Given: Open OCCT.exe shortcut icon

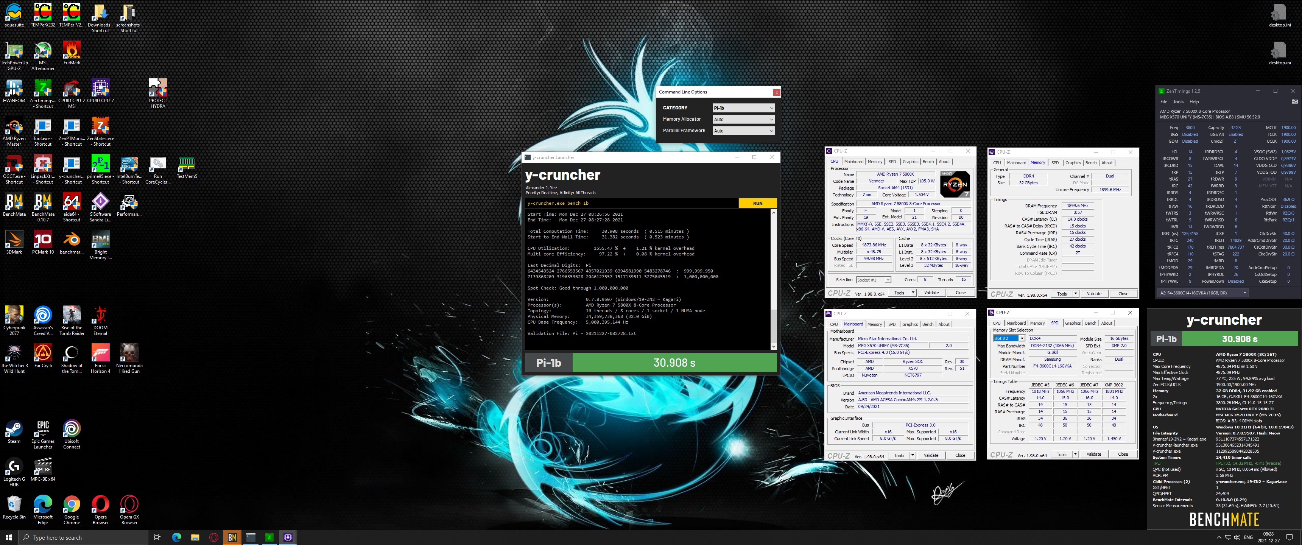Looking at the screenshot, I should pyautogui.click(x=14, y=169).
